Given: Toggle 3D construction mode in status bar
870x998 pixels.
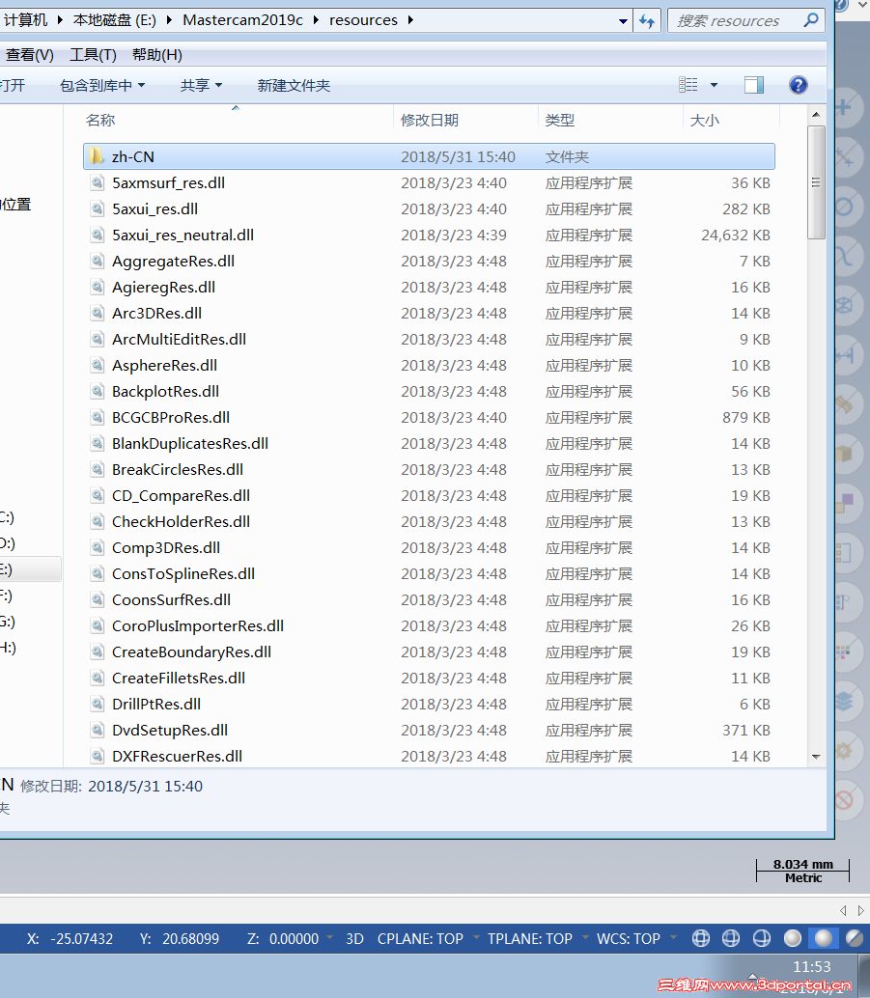Looking at the screenshot, I should (x=354, y=939).
